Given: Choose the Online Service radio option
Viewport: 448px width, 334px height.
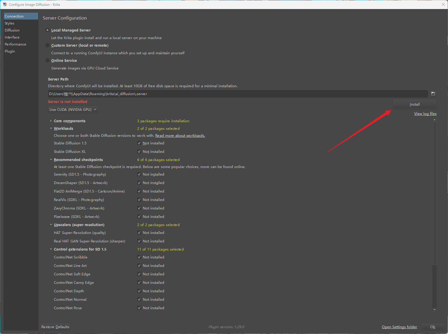Looking at the screenshot, I should [x=47, y=60].
